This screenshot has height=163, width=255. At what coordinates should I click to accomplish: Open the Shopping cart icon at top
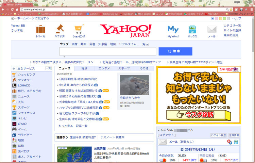point(79,29)
